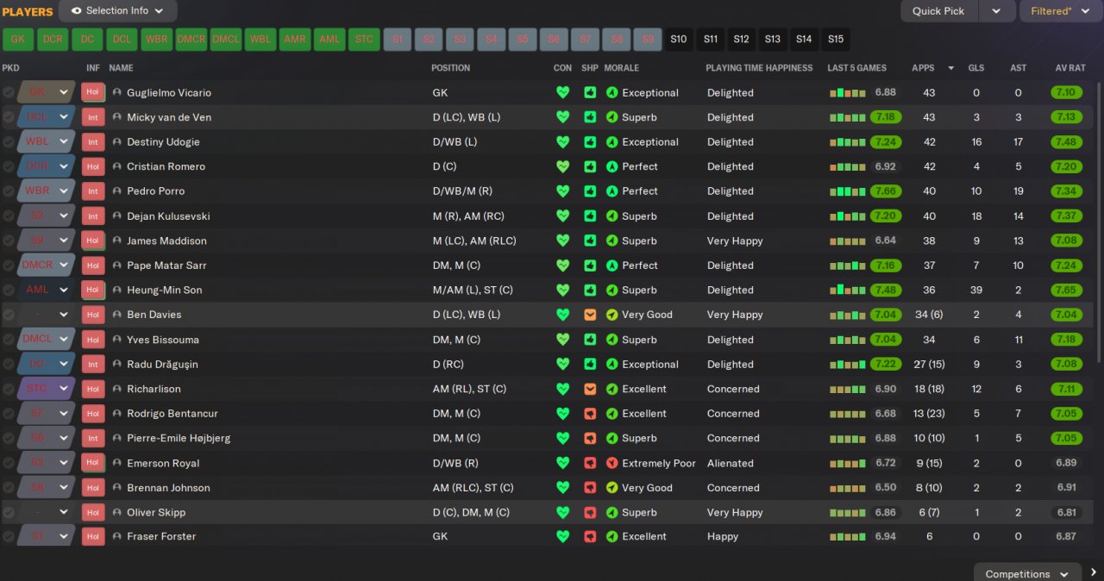
Task: Open Heung-Min Son's AML position dropdown
Action: point(64,290)
